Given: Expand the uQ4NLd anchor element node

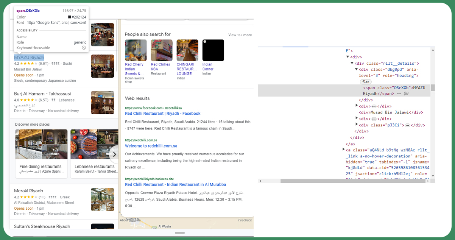Looking at the screenshot, I should pos(343,150).
